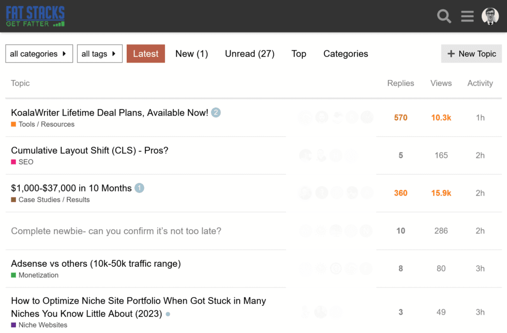Open search with the magnifying glass icon
This screenshot has width=507, height=333.
coord(444,16)
